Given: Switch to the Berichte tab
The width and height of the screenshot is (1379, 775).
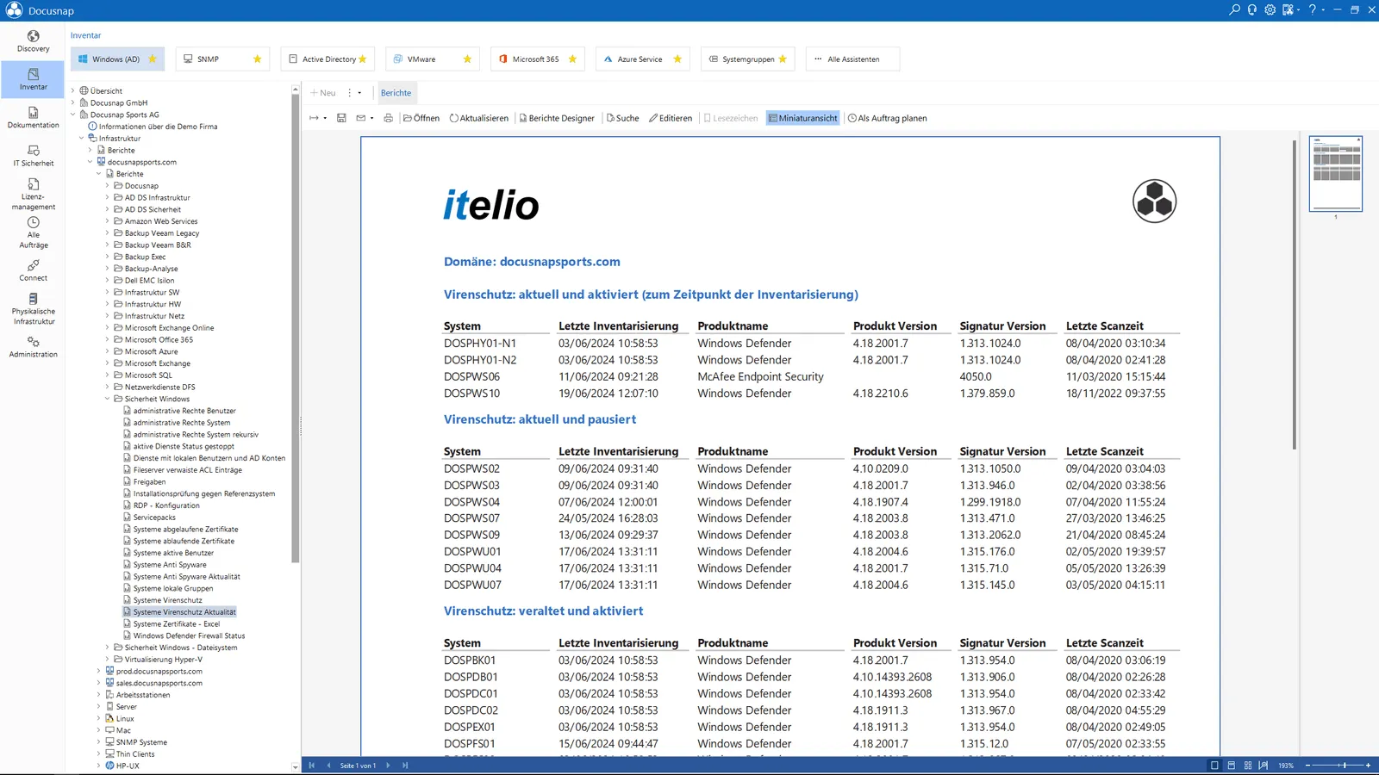Looking at the screenshot, I should coord(396,92).
